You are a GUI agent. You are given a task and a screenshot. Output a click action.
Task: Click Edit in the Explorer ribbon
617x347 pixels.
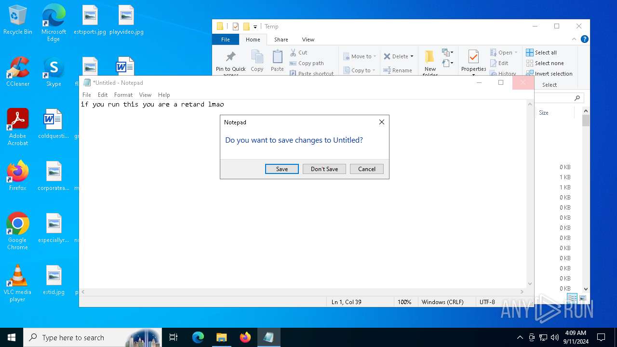499,63
